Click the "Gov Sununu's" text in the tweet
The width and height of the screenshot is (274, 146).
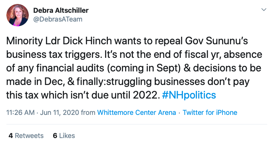(216, 41)
